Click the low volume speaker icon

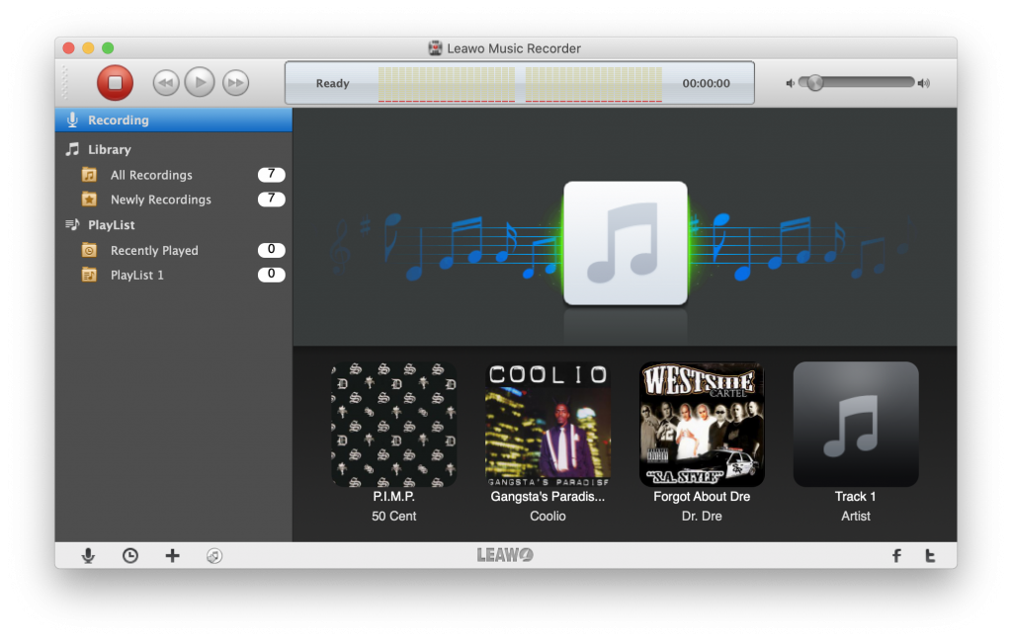(790, 83)
